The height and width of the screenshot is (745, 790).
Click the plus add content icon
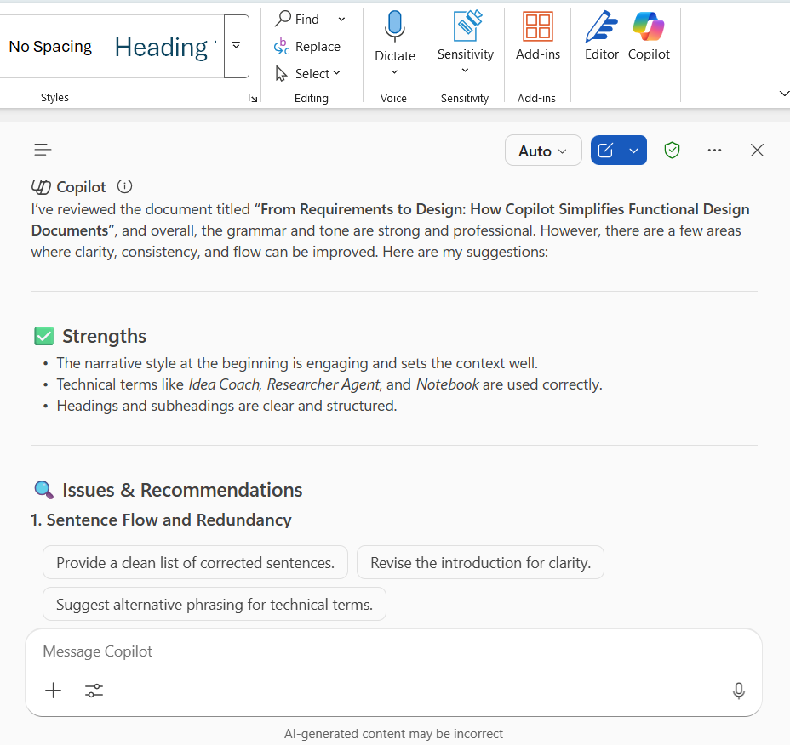pyautogui.click(x=53, y=690)
